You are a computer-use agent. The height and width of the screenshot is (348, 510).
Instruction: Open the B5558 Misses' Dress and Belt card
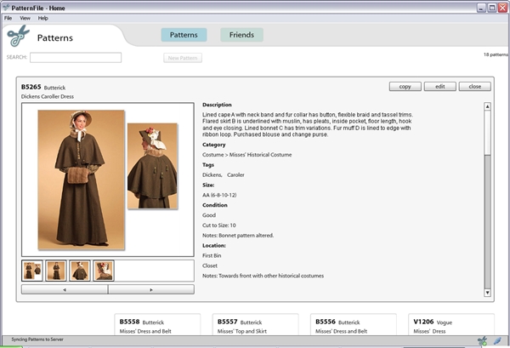[157, 325]
